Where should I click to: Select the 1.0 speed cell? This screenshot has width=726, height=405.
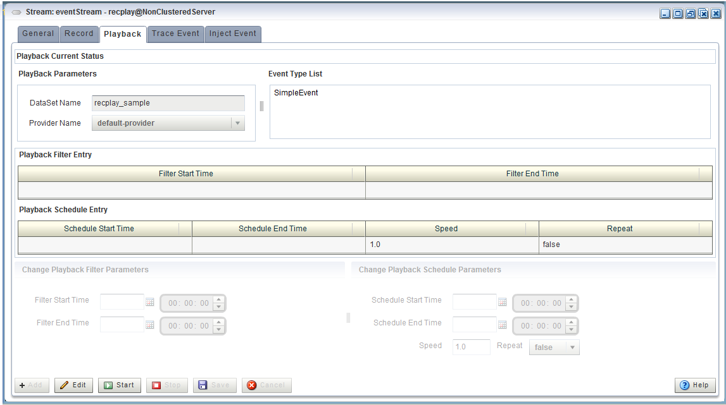coord(452,245)
